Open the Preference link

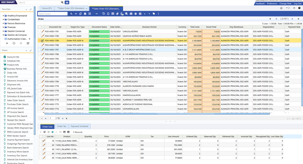tap(272, 4)
